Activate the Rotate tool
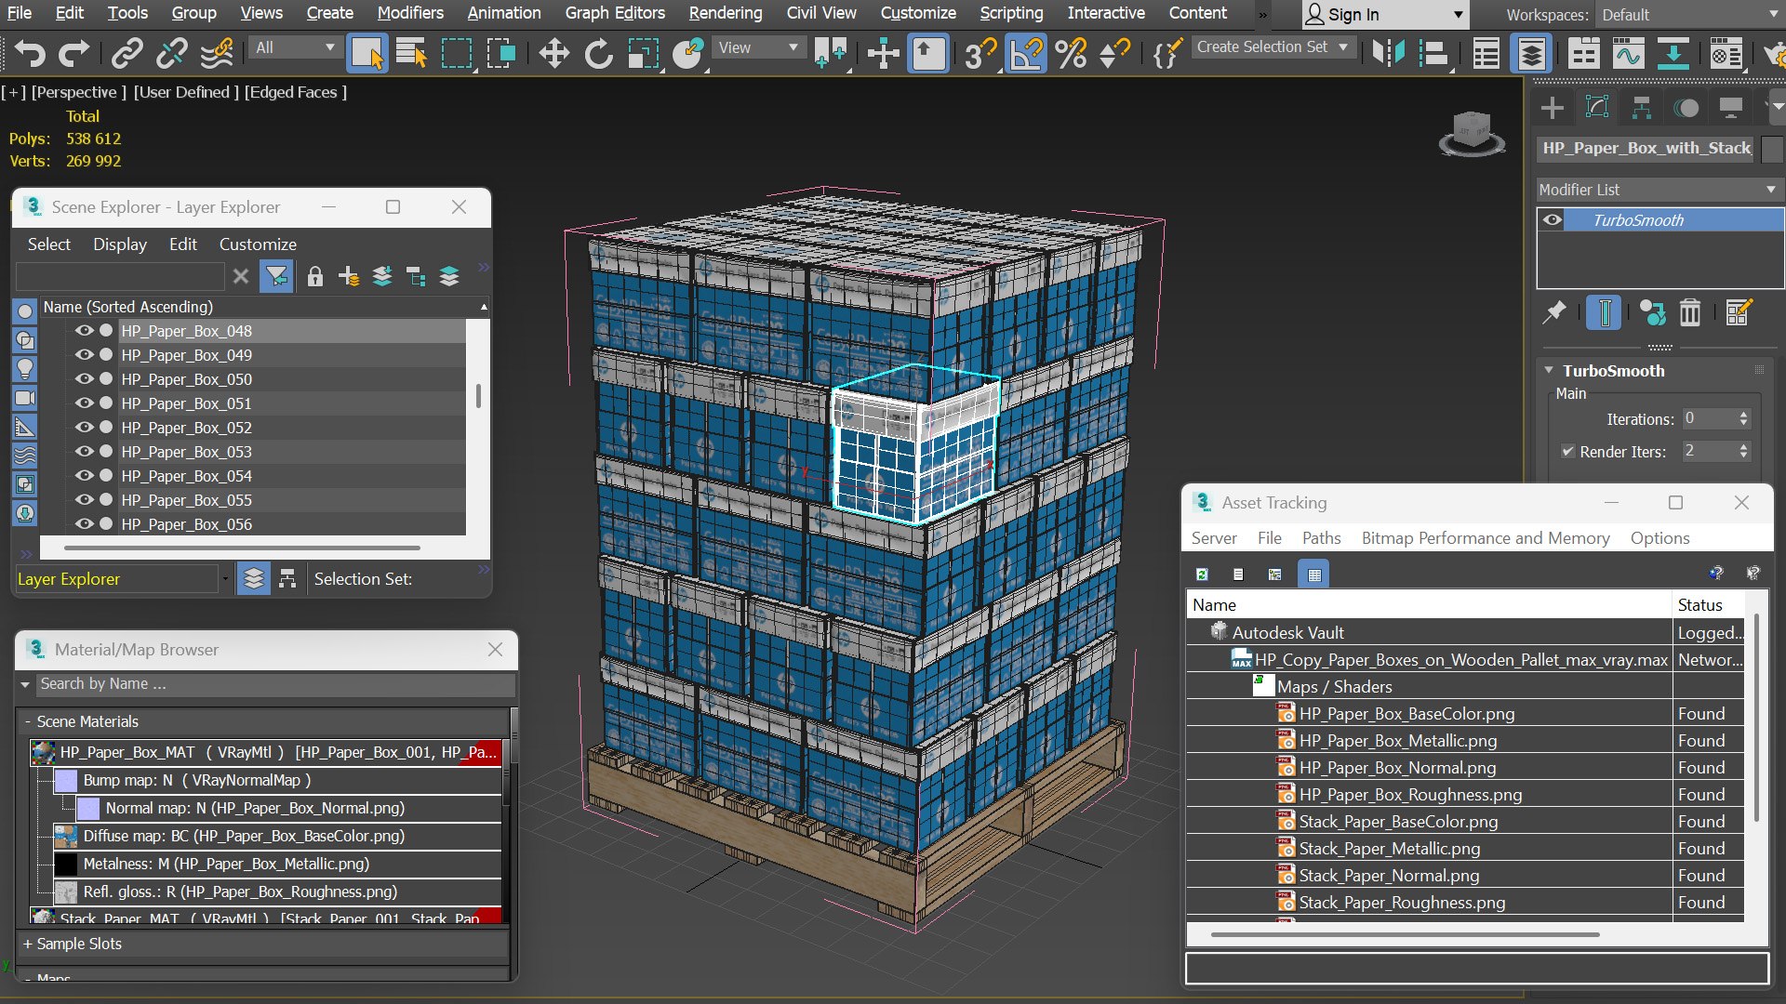This screenshot has height=1004, width=1786. pyautogui.click(x=598, y=53)
